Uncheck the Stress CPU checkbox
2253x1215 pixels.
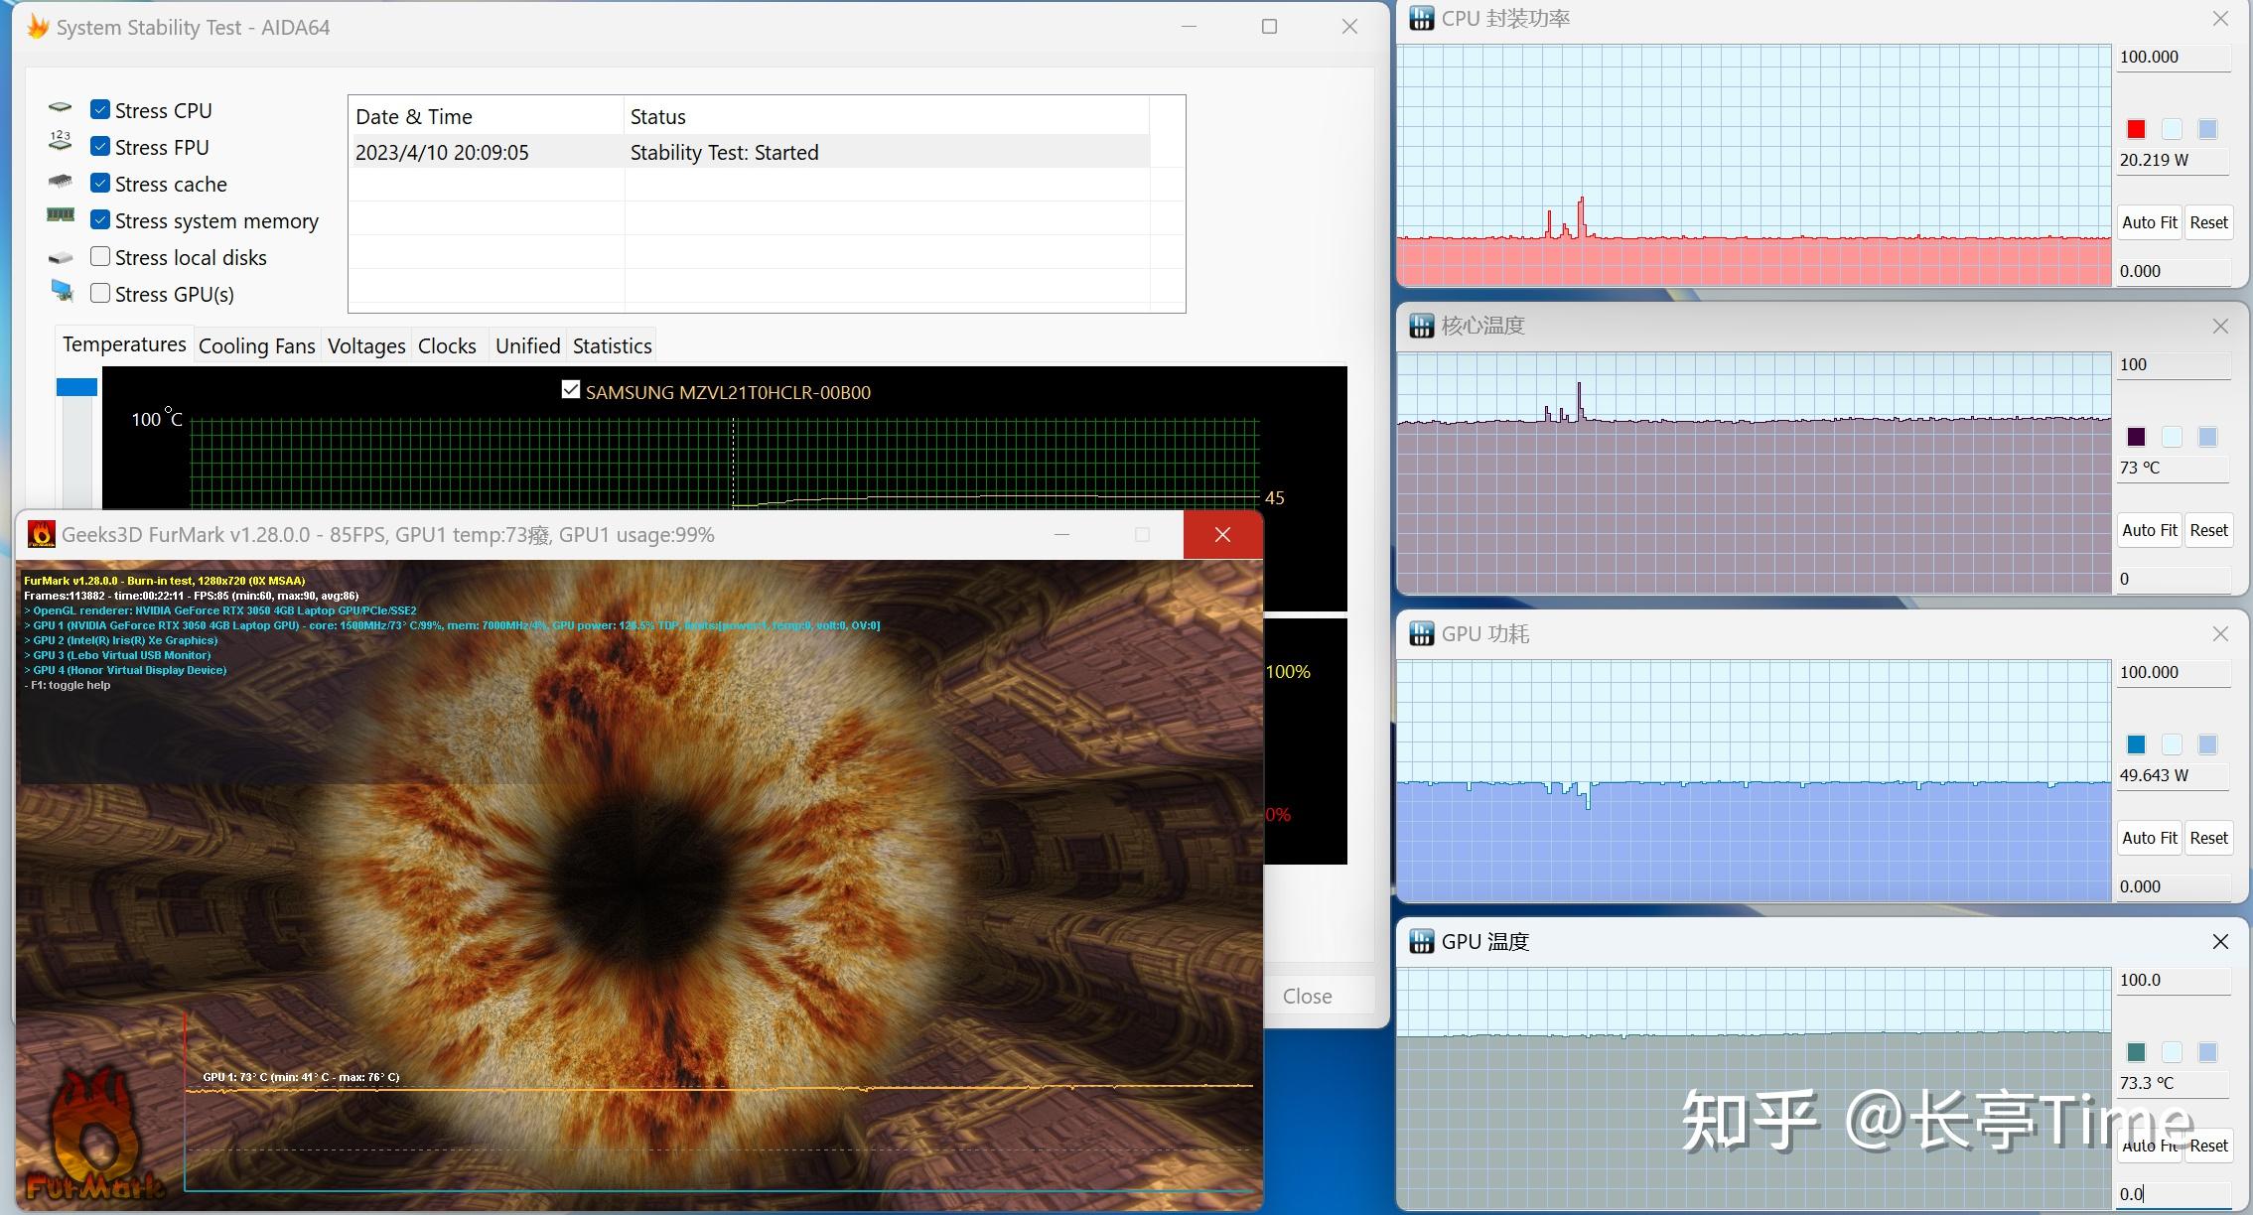pos(100,109)
